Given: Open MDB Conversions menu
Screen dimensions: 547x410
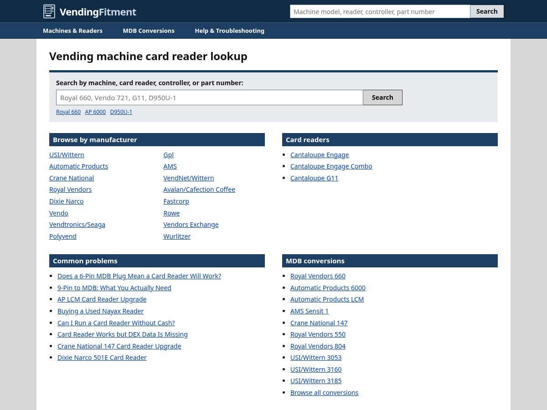Looking at the screenshot, I should pos(149,31).
